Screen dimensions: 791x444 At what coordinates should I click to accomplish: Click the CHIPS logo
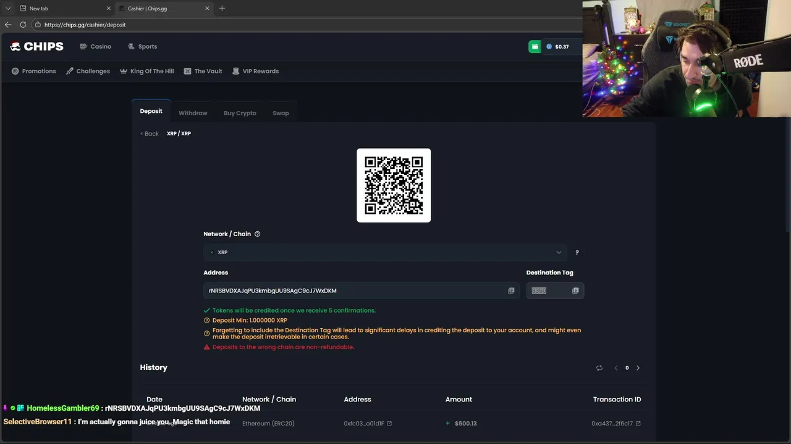tap(36, 46)
